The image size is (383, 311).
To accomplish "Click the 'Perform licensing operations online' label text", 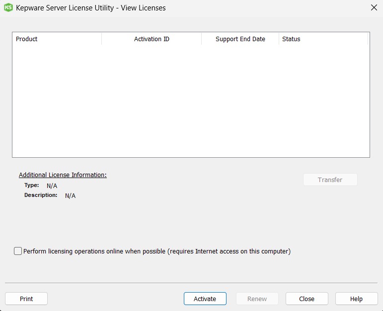I will click(156, 251).
